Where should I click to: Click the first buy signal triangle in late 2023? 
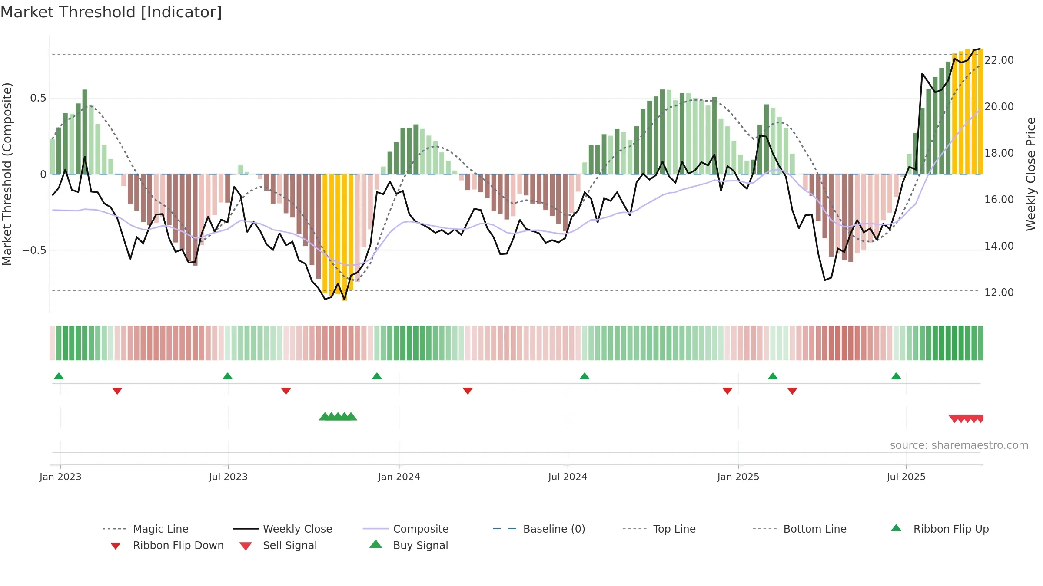pyautogui.click(x=325, y=417)
